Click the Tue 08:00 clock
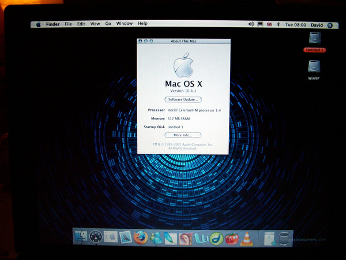The height and width of the screenshot is (260, 346). coord(295,25)
